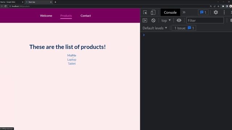Open the Welcome navigation link
The height and width of the screenshot is (130, 232).
pyautogui.click(x=46, y=16)
